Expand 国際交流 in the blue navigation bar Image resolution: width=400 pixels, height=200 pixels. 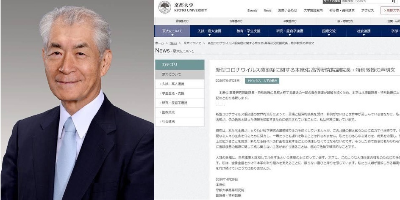pyautogui.click(x=329, y=31)
